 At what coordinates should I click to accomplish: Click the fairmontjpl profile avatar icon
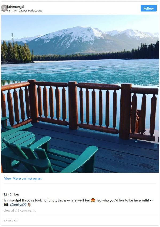point(4,8)
